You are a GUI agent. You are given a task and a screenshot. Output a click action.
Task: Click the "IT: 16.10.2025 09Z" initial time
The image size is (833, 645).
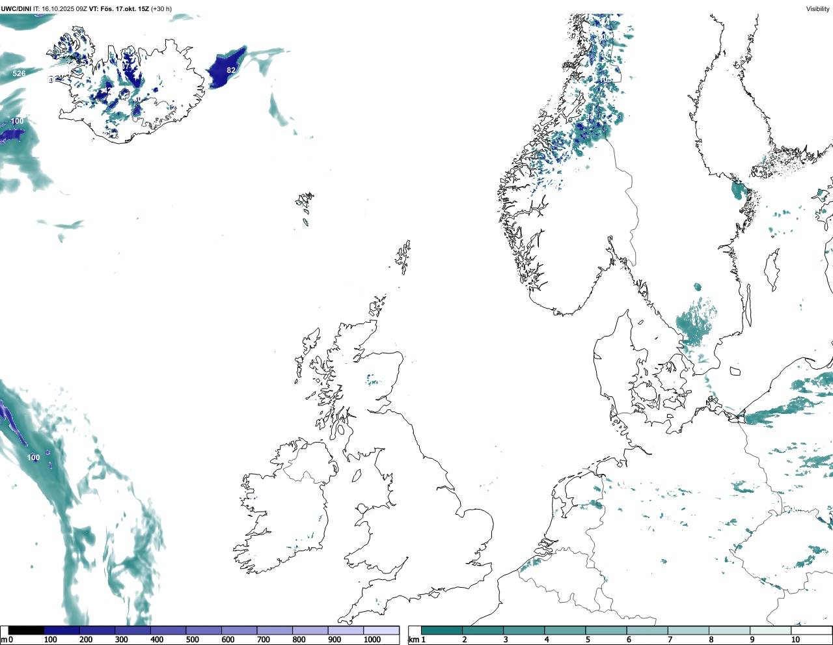point(61,8)
